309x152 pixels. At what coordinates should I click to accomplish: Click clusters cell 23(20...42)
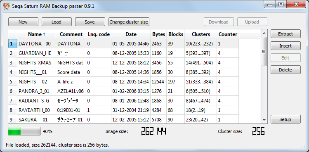tap(201, 119)
